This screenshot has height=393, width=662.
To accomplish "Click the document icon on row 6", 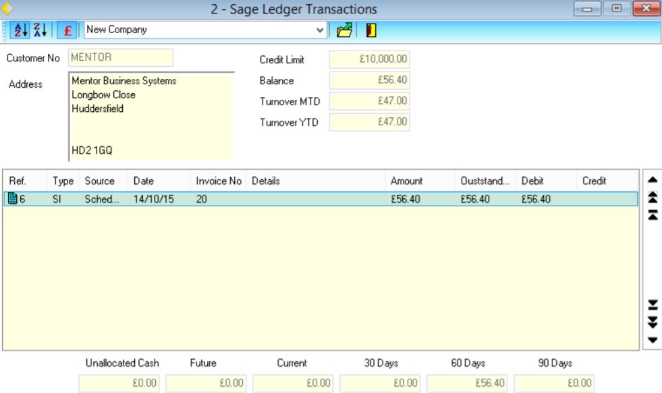I will [13, 199].
